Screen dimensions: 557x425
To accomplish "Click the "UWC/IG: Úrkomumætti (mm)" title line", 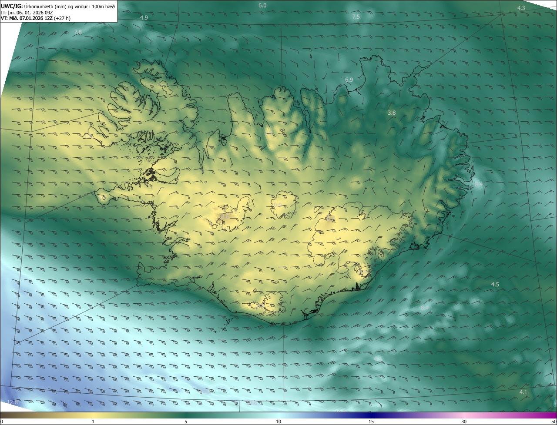I will point(58,6).
